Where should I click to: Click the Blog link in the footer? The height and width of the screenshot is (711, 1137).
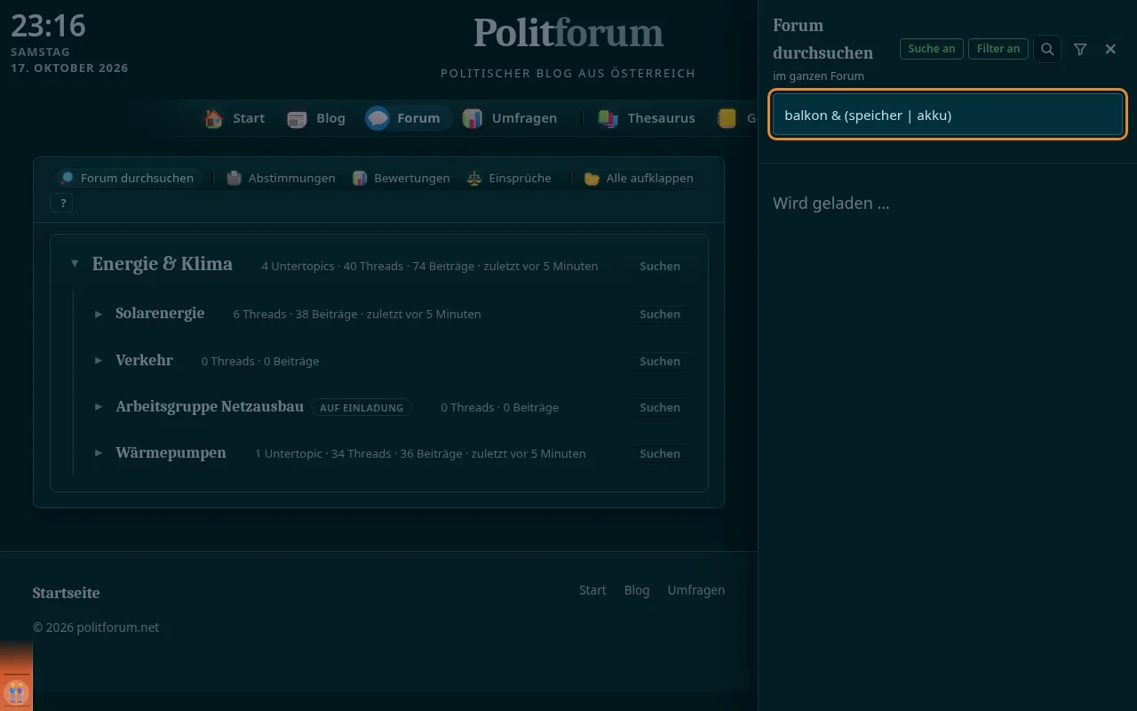[637, 590]
